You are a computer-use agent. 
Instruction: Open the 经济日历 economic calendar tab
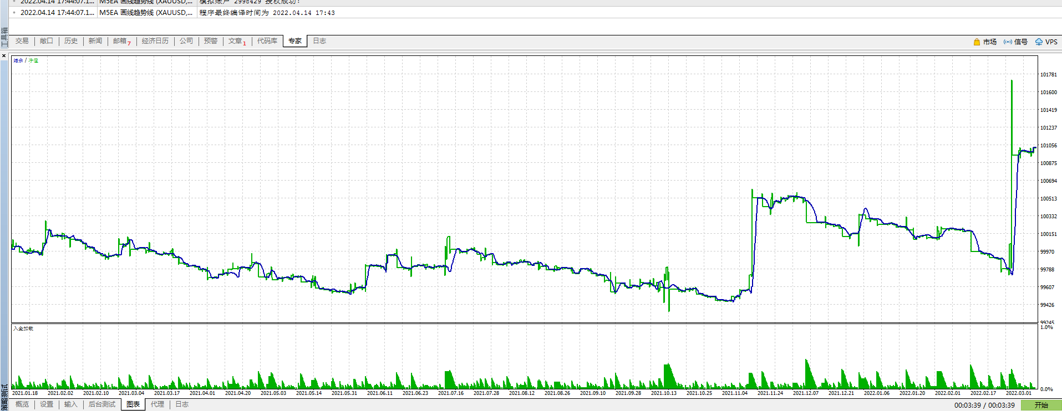[x=155, y=41]
